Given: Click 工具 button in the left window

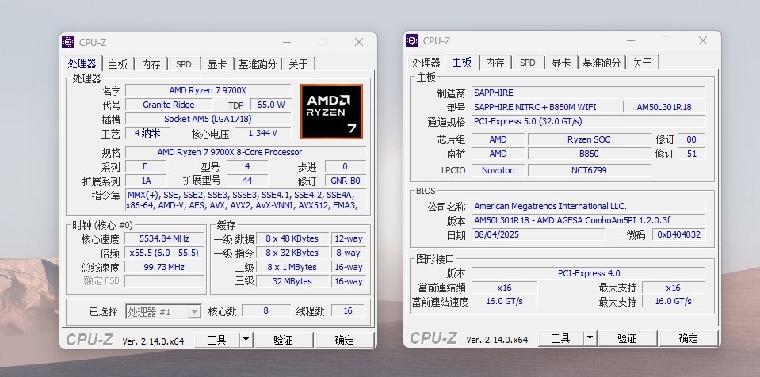Looking at the screenshot, I should (x=217, y=341).
